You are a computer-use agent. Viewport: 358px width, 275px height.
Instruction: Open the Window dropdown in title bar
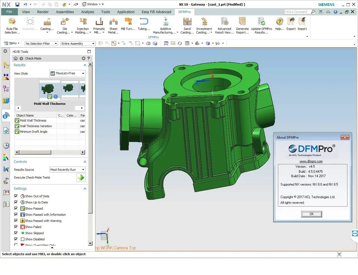[x=93, y=4]
